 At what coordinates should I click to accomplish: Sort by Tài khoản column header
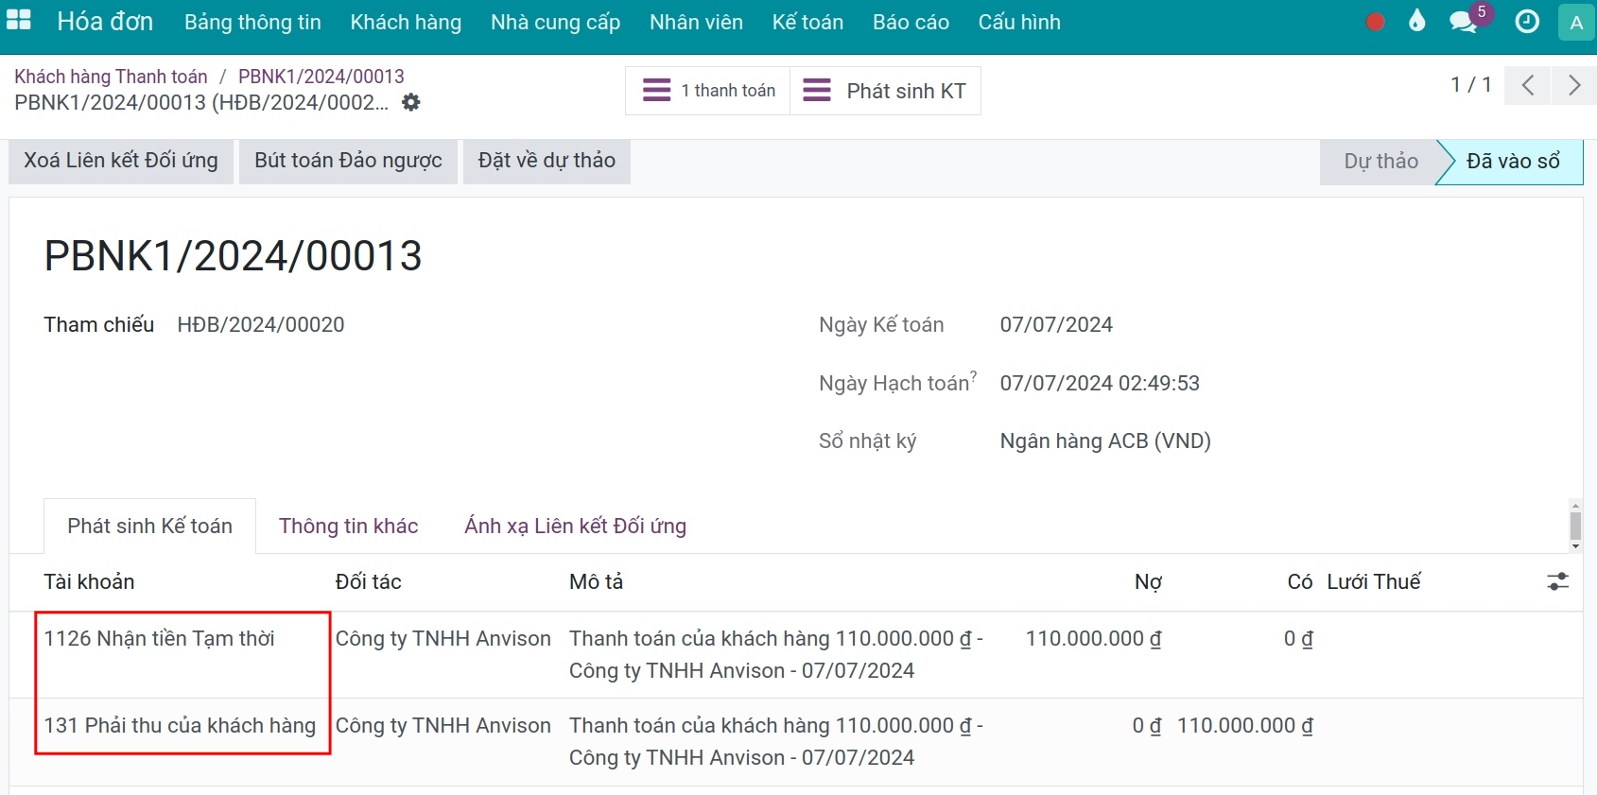tap(89, 581)
